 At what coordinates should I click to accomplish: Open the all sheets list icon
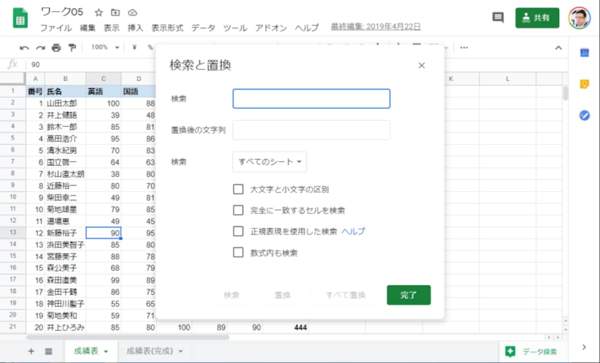(x=48, y=351)
